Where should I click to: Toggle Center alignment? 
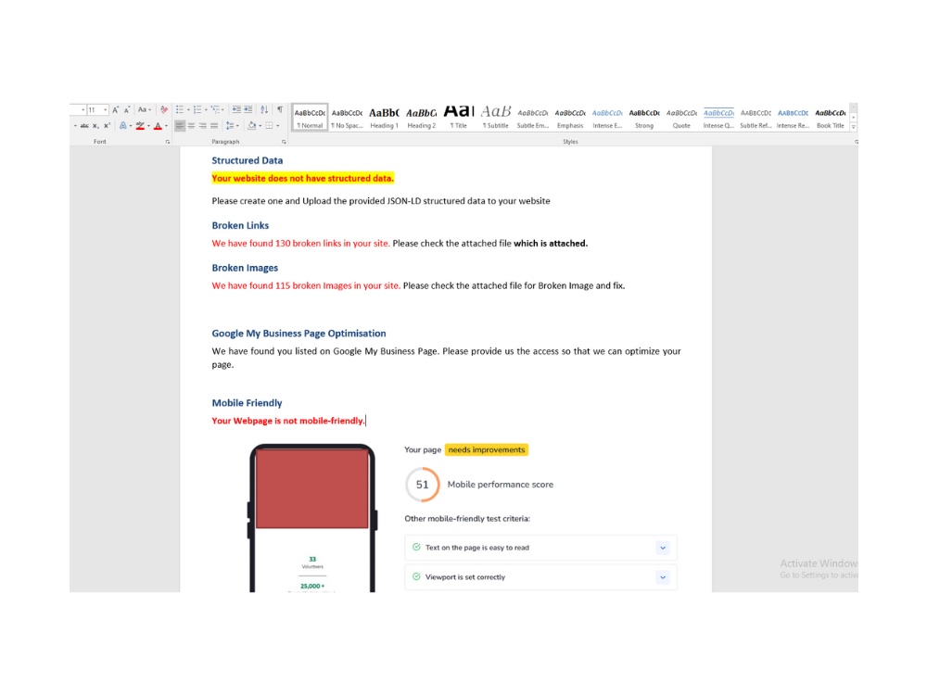coord(192,126)
